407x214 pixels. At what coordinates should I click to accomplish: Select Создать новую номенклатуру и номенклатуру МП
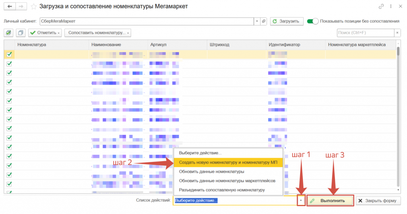(x=228, y=162)
